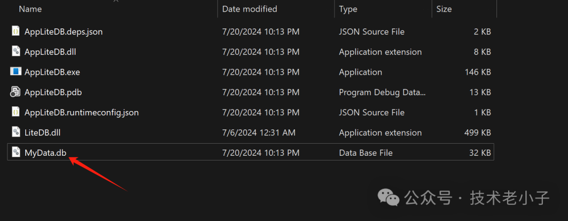
Task: Sort files by the Name column
Action: [30, 9]
